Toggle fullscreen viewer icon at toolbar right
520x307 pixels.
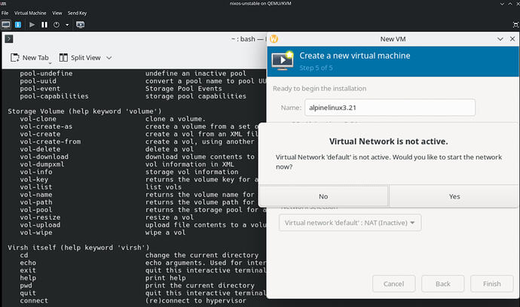tap(515, 25)
